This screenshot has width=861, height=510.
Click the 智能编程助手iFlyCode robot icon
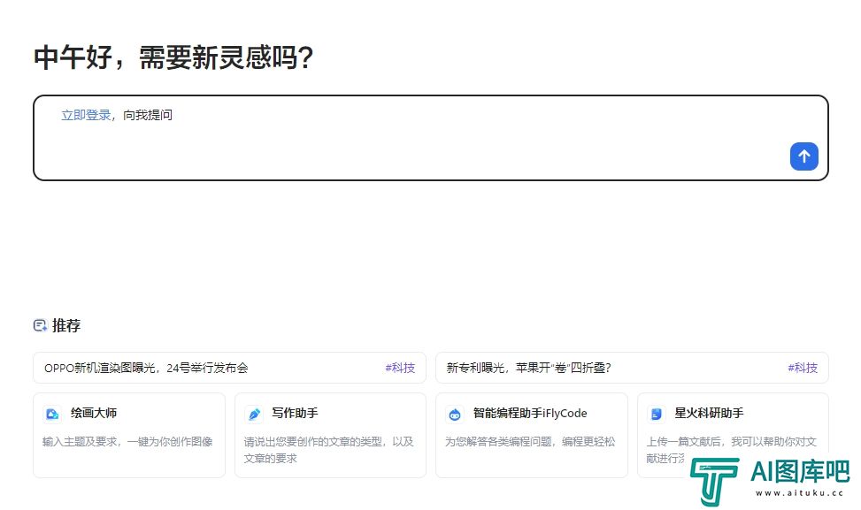pyautogui.click(x=455, y=414)
